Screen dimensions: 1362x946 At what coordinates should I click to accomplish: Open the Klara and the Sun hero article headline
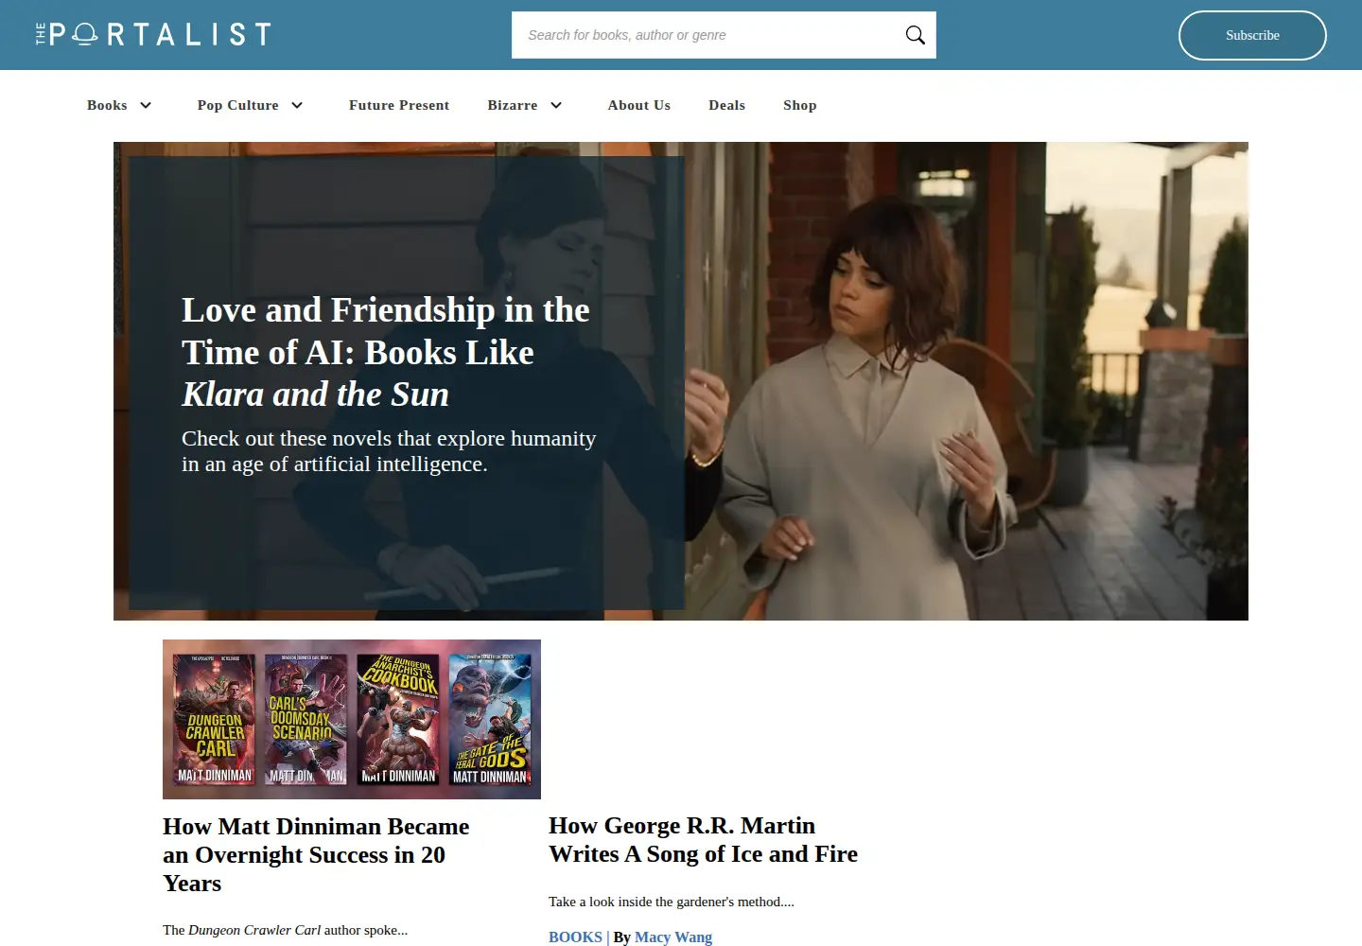click(386, 352)
